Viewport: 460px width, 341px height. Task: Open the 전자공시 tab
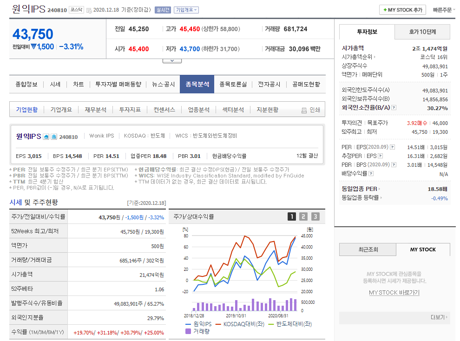click(269, 85)
